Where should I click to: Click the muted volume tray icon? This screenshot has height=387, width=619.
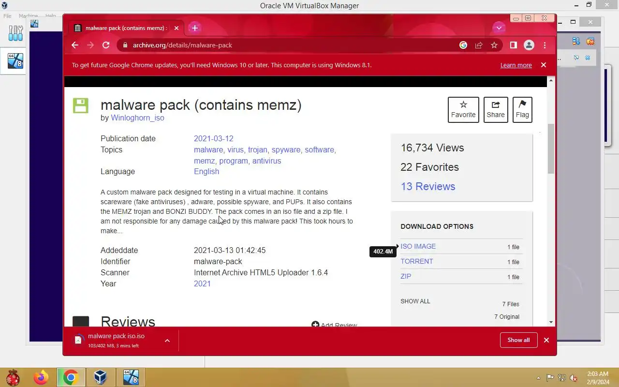click(574, 378)
